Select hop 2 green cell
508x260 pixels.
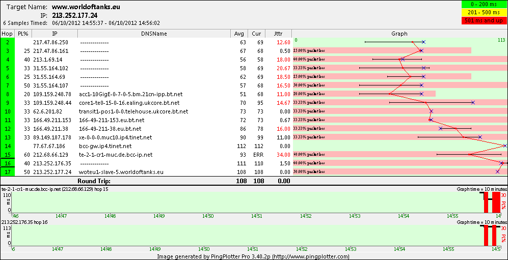click(x=7, y=42)
